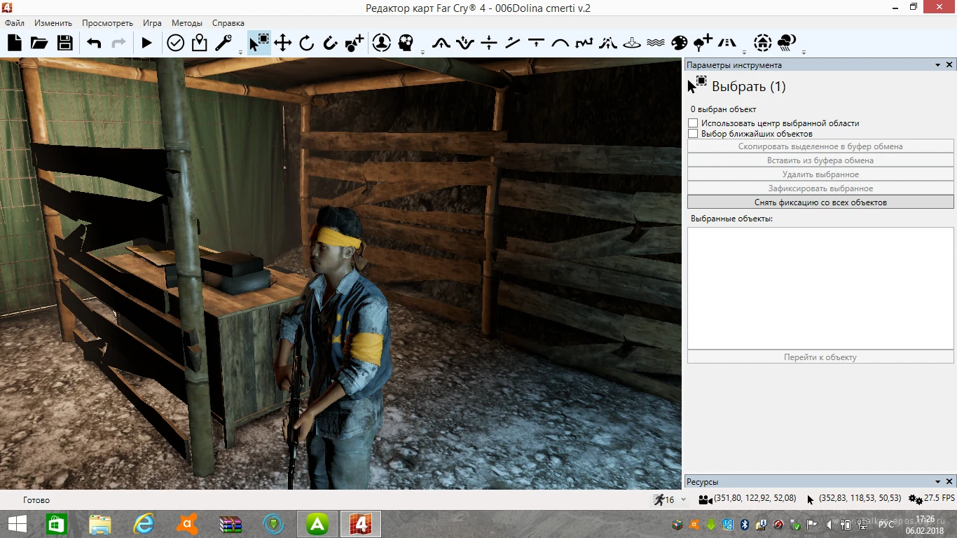Screen dimensions: 957x538
Task: Redo with the greyed right arrow icon
Action: coord(119,43)
